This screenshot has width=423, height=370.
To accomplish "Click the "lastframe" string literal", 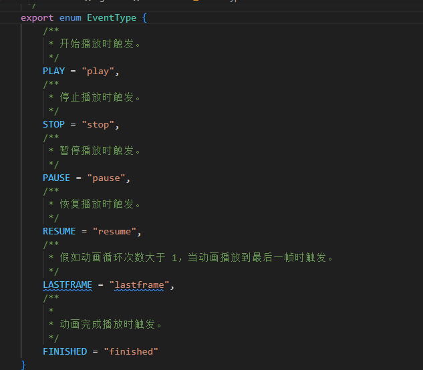I will coord(139,285).
